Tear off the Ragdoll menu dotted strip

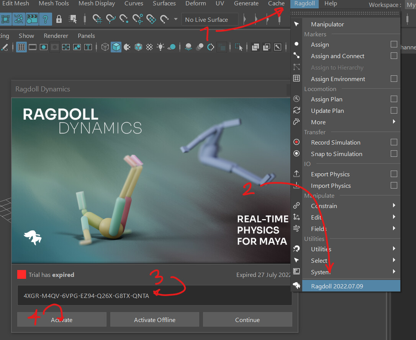[346, 13]
